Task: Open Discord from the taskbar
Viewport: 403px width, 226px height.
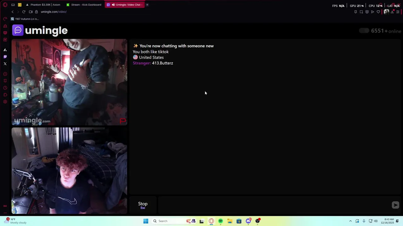Action: coord(248,221)
